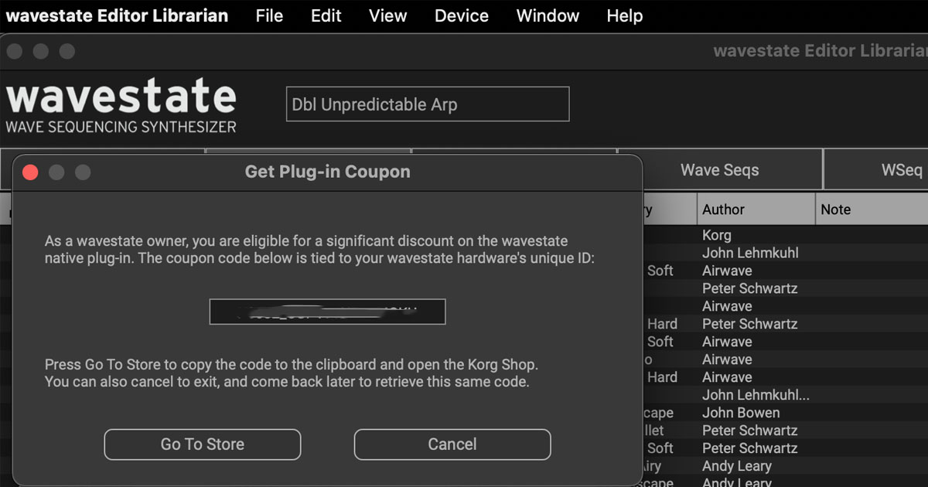Switch to the Wave Seqs tab

719,170
